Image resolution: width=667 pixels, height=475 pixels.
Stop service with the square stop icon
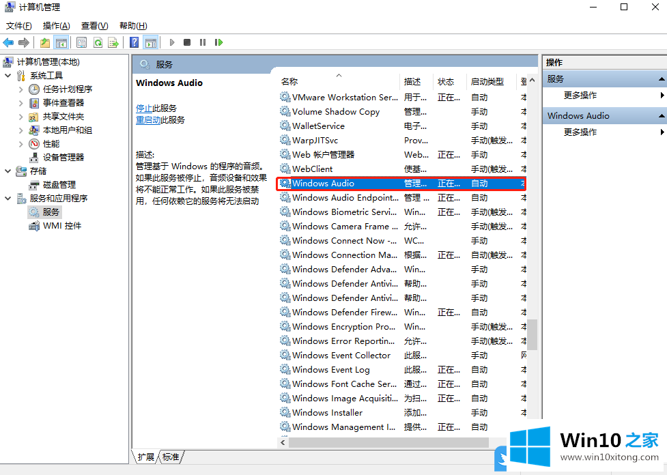tap(187, 42)
